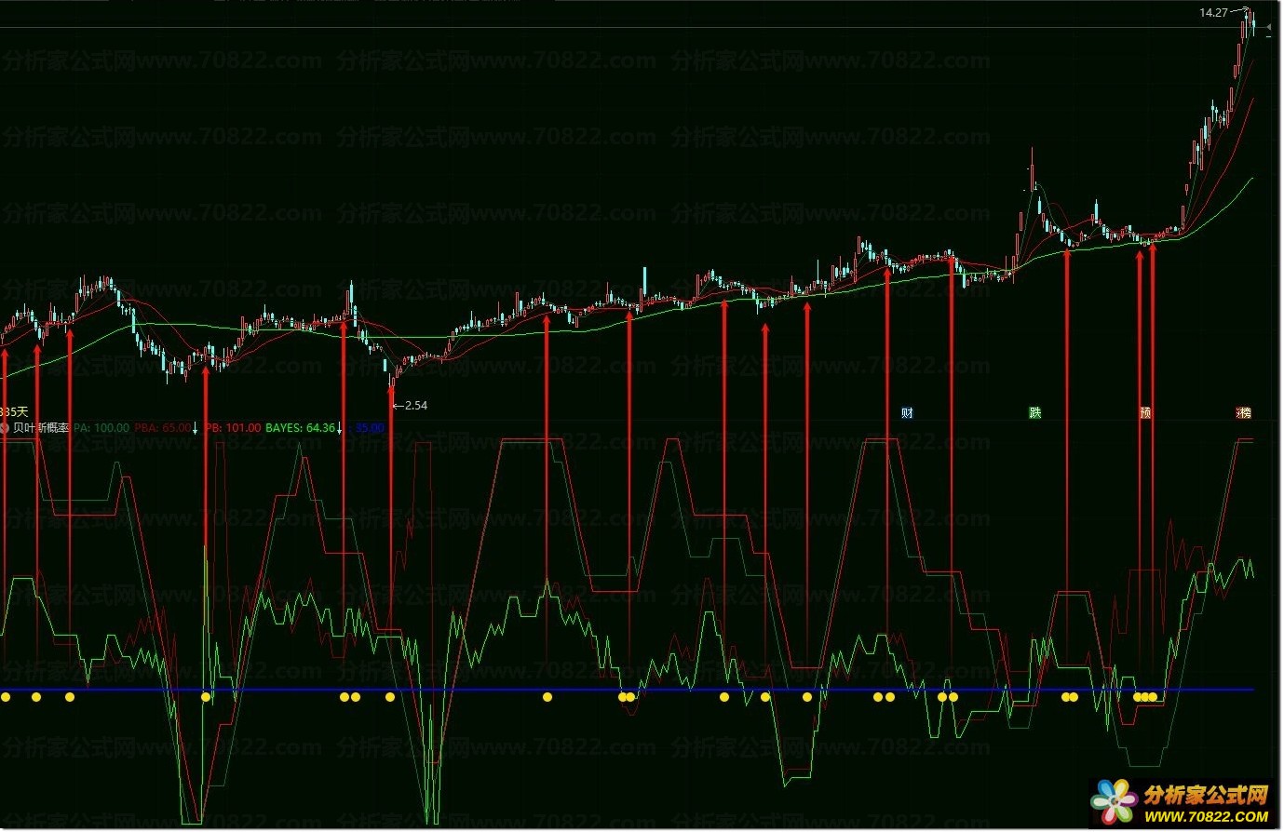Click the BAYES: 64.36 indicator value
The height and width of the screenshot is (832, 1284).
(300, 428)
